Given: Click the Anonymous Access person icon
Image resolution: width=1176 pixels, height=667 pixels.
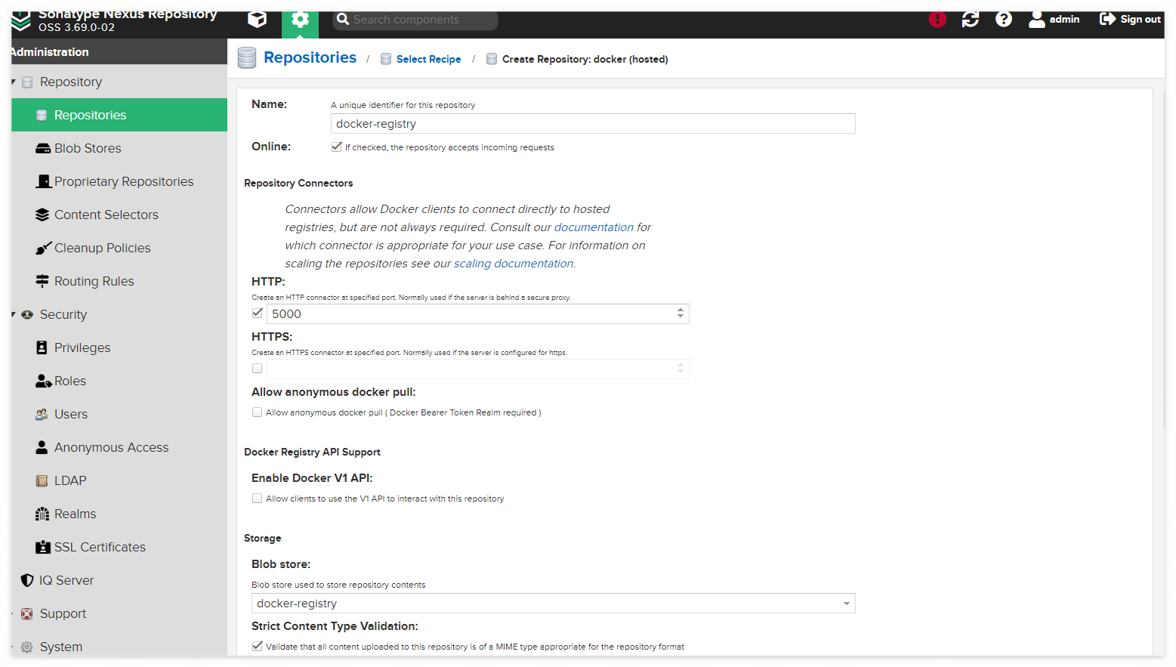Looking at the screenshot, I should (42, 447).
